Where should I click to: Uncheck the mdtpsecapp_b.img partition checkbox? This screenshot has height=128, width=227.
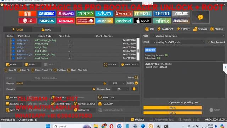[x=13, y=40]
